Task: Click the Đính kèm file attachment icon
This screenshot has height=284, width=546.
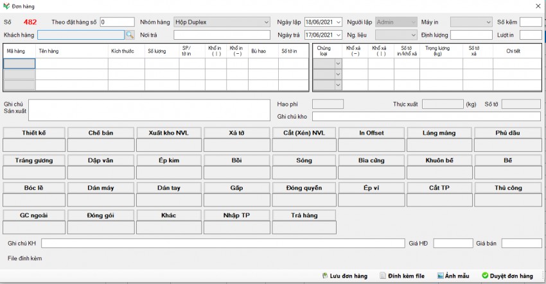Action: pyautogui.click(x=383, y=276)
